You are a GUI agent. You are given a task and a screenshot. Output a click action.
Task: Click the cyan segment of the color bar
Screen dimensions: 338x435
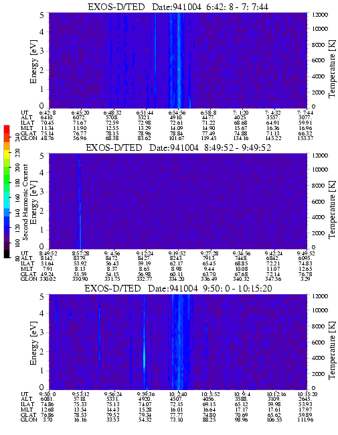(7, 204)
